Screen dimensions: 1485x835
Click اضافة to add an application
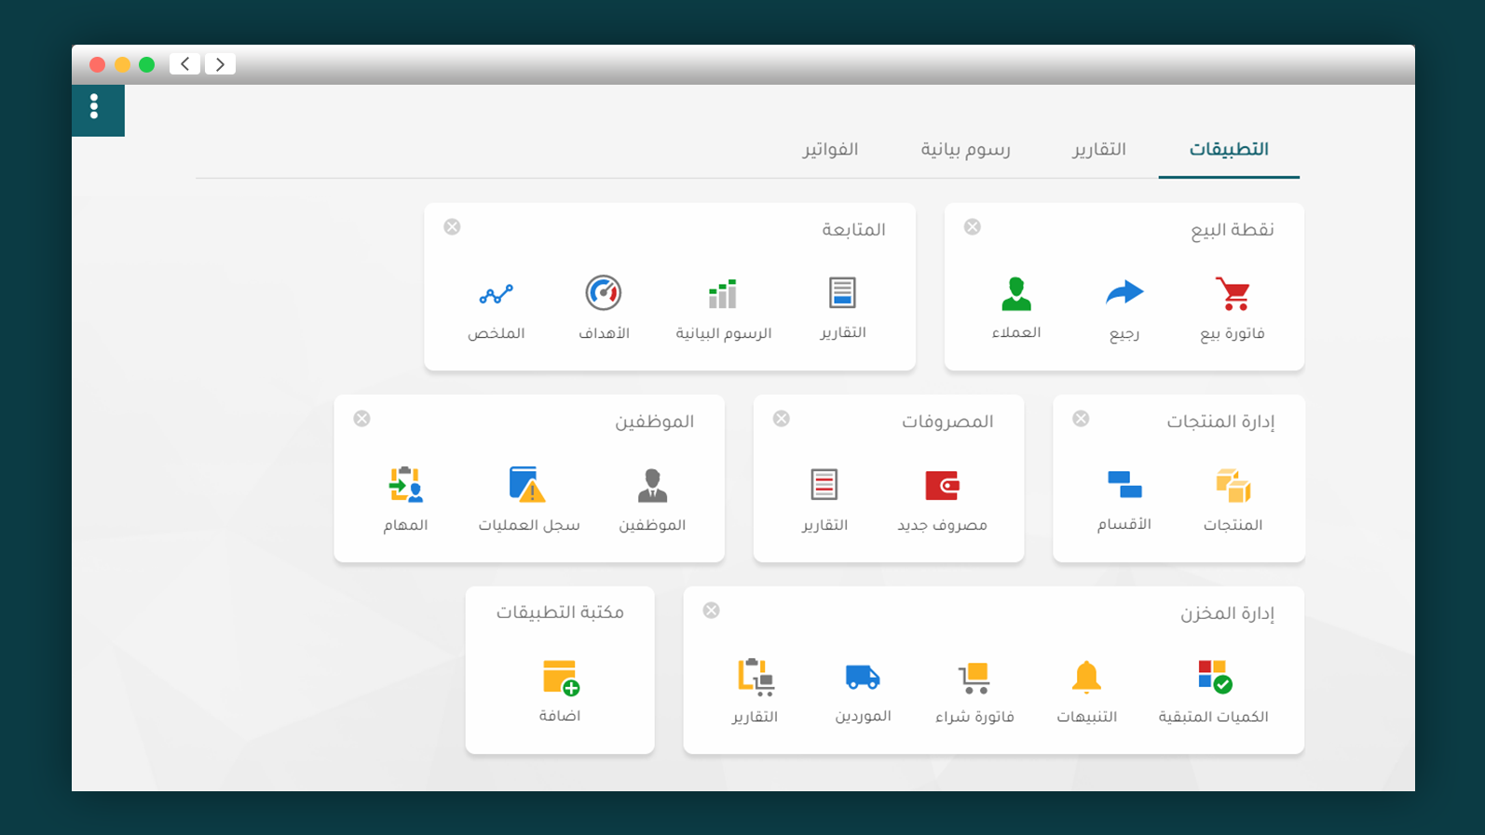pos(560,678)
